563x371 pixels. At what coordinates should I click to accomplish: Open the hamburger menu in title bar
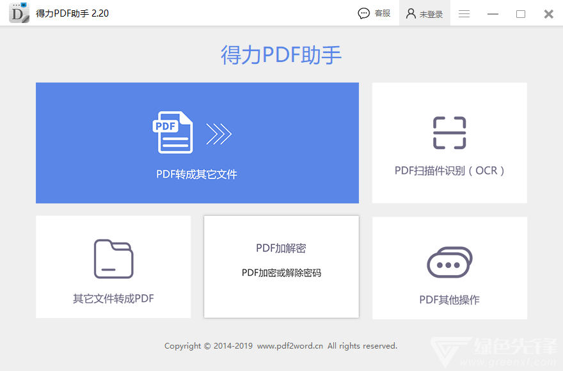pos(464,13)
